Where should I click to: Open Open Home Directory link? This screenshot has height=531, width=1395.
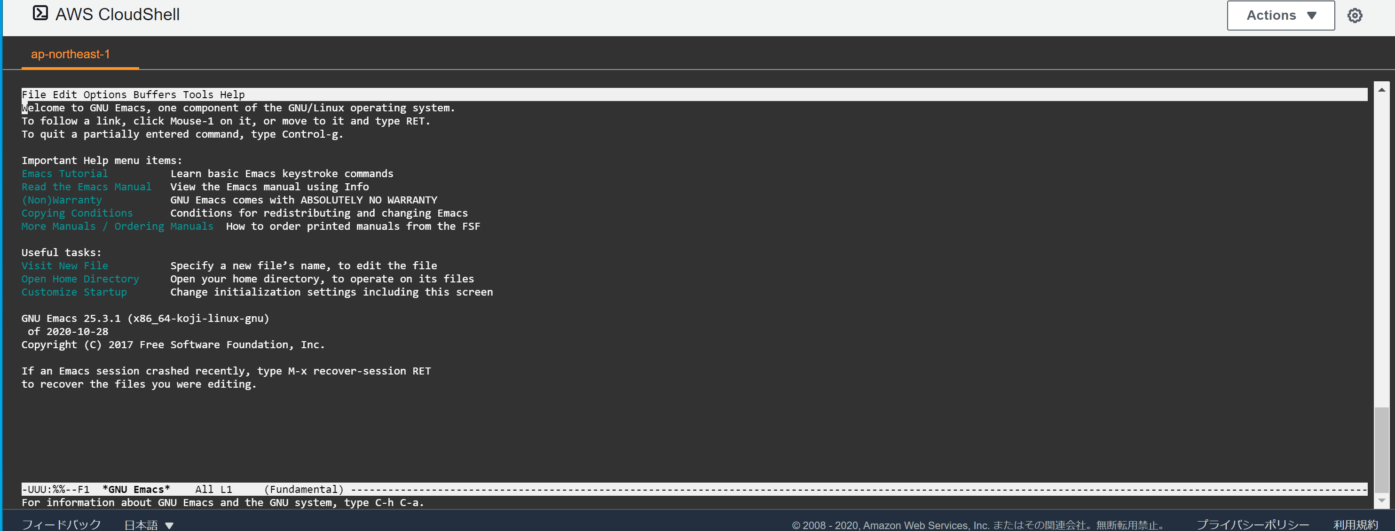point(80,278)
